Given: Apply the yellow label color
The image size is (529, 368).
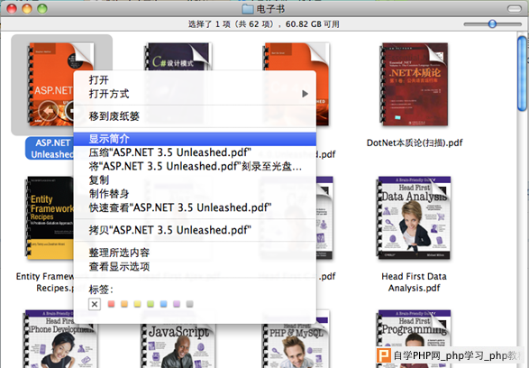Looking at the screenshot, I should click(x=137, y=304).
